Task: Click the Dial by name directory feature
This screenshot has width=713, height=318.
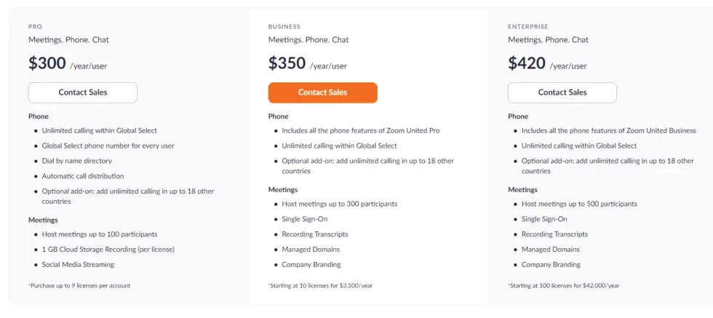Action: (x=77, y=161)
